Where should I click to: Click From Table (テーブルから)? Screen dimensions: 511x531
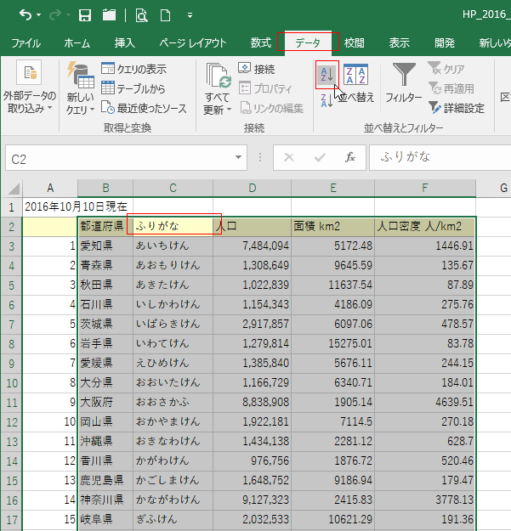133,88
